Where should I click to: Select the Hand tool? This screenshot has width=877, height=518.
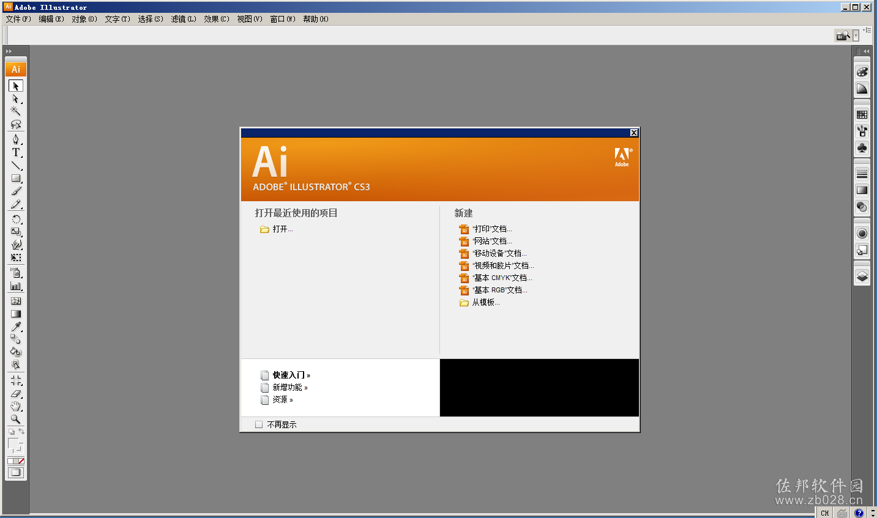(x=16, y=406)
